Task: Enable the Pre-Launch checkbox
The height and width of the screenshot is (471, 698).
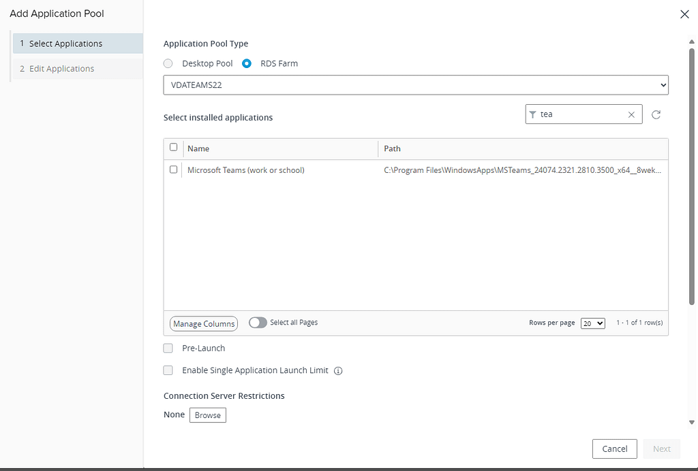Action: (x=168, y=348)
